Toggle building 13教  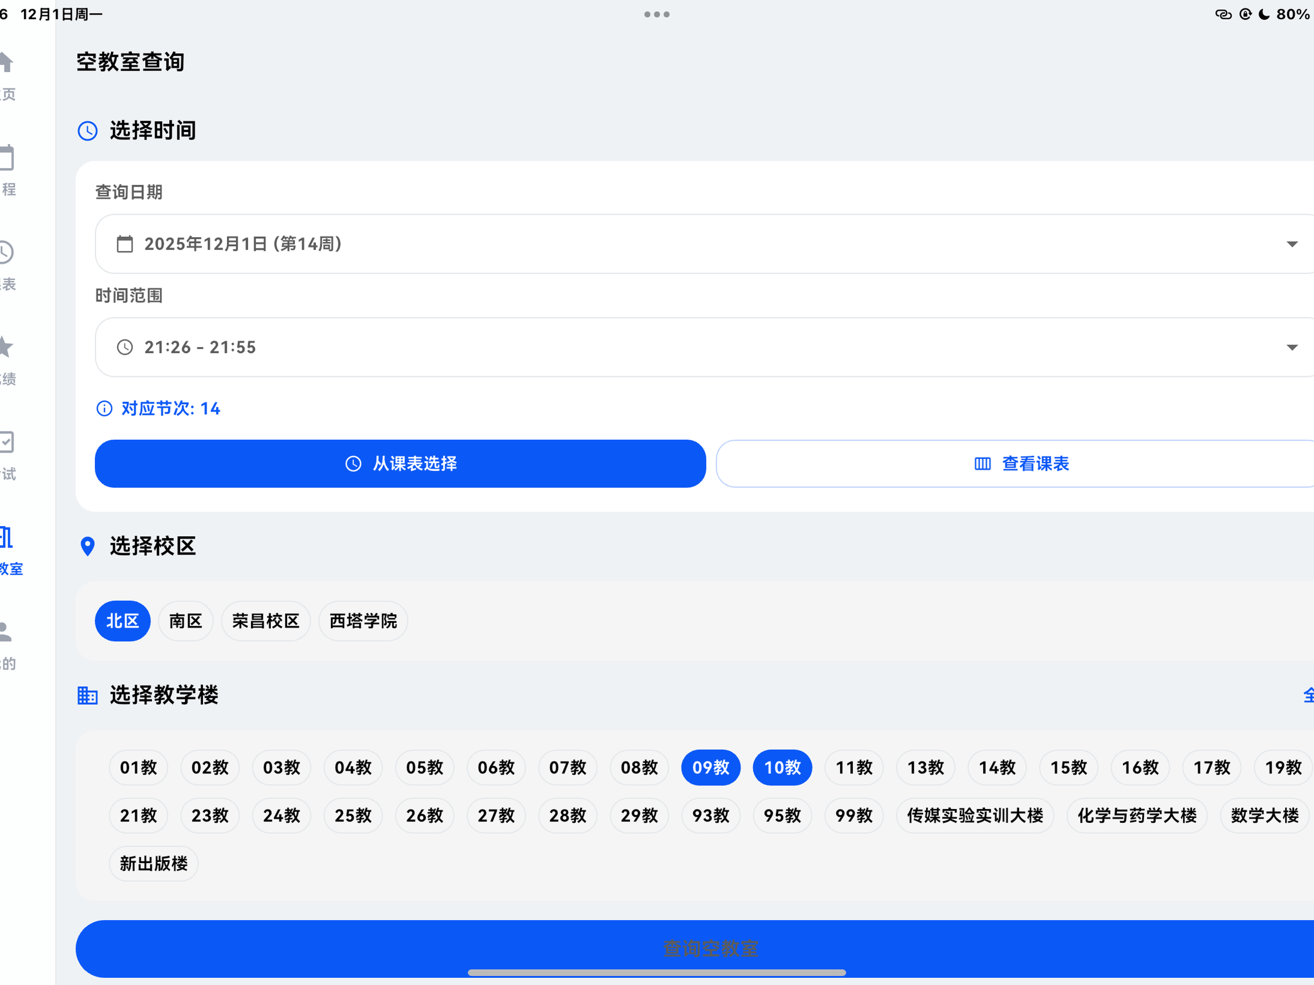(926, 768)
